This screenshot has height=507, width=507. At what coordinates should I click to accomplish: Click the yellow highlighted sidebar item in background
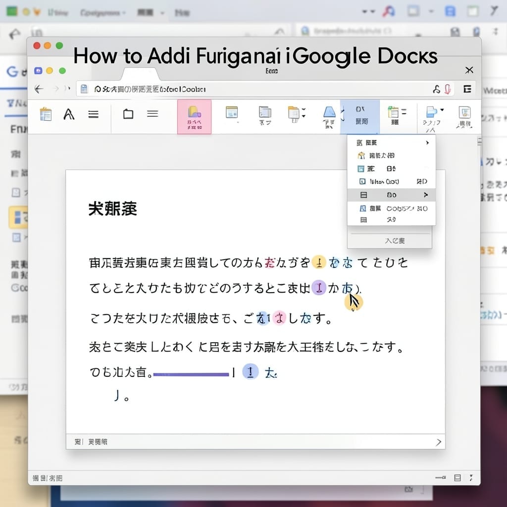pos(18,217)
